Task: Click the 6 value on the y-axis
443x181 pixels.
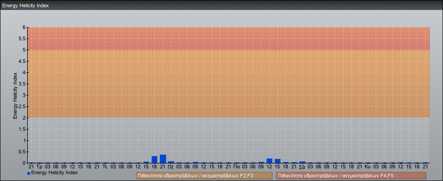Action: click(x=24, y=27)
